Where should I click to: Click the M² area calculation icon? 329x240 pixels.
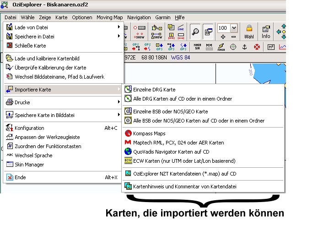[x=271, y=47]
